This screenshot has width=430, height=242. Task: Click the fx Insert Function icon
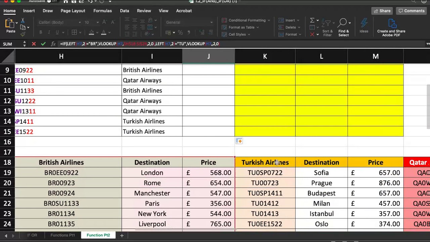pyautogui.click(x=53, y=44)
